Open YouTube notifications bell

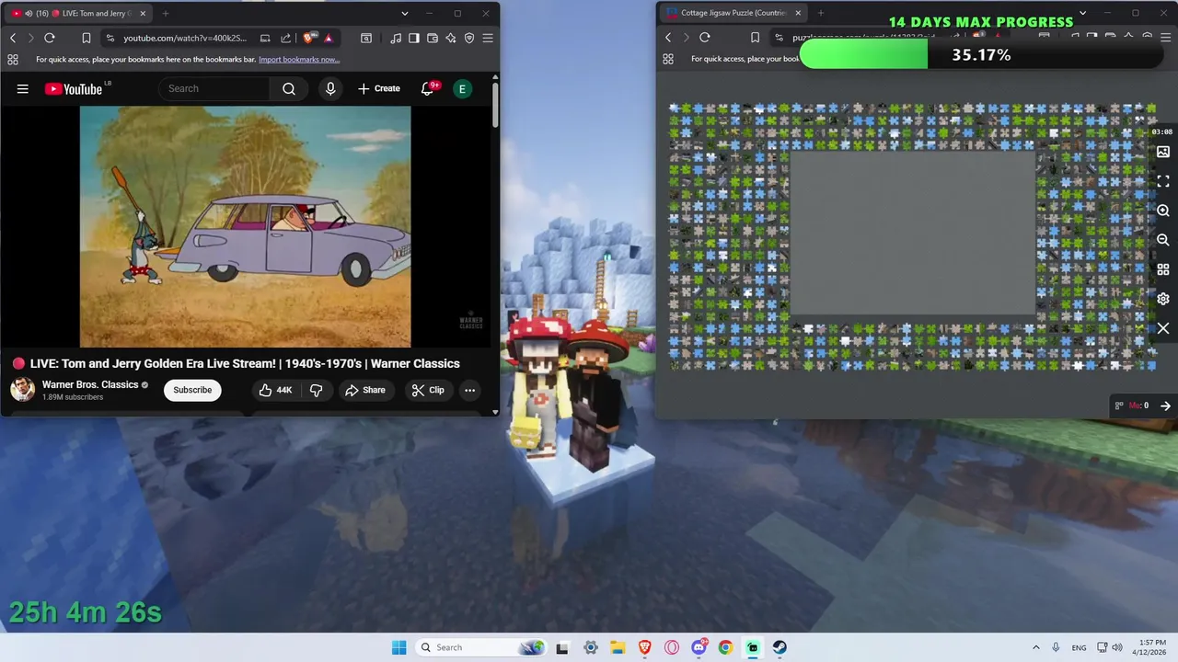click(427, 89)
